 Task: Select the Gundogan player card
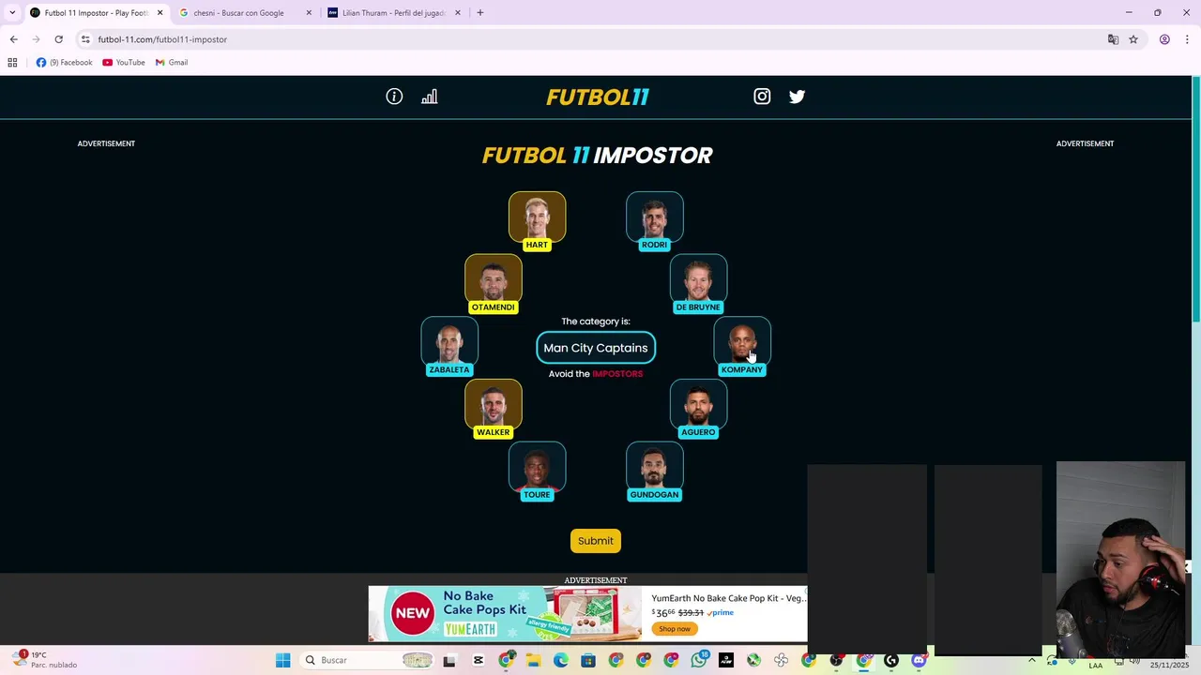coord(654,472)
